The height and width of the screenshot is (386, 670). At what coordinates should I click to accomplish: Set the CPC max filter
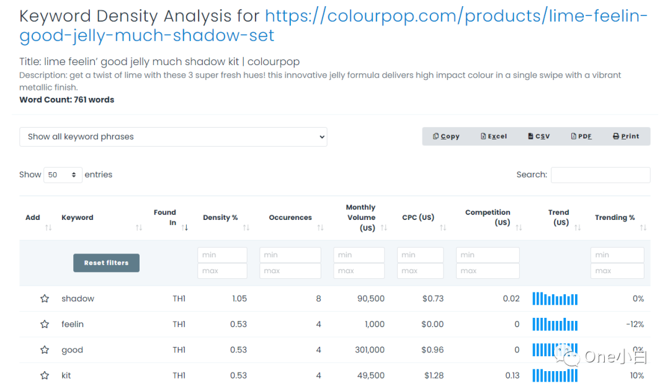tap(420, 271)
